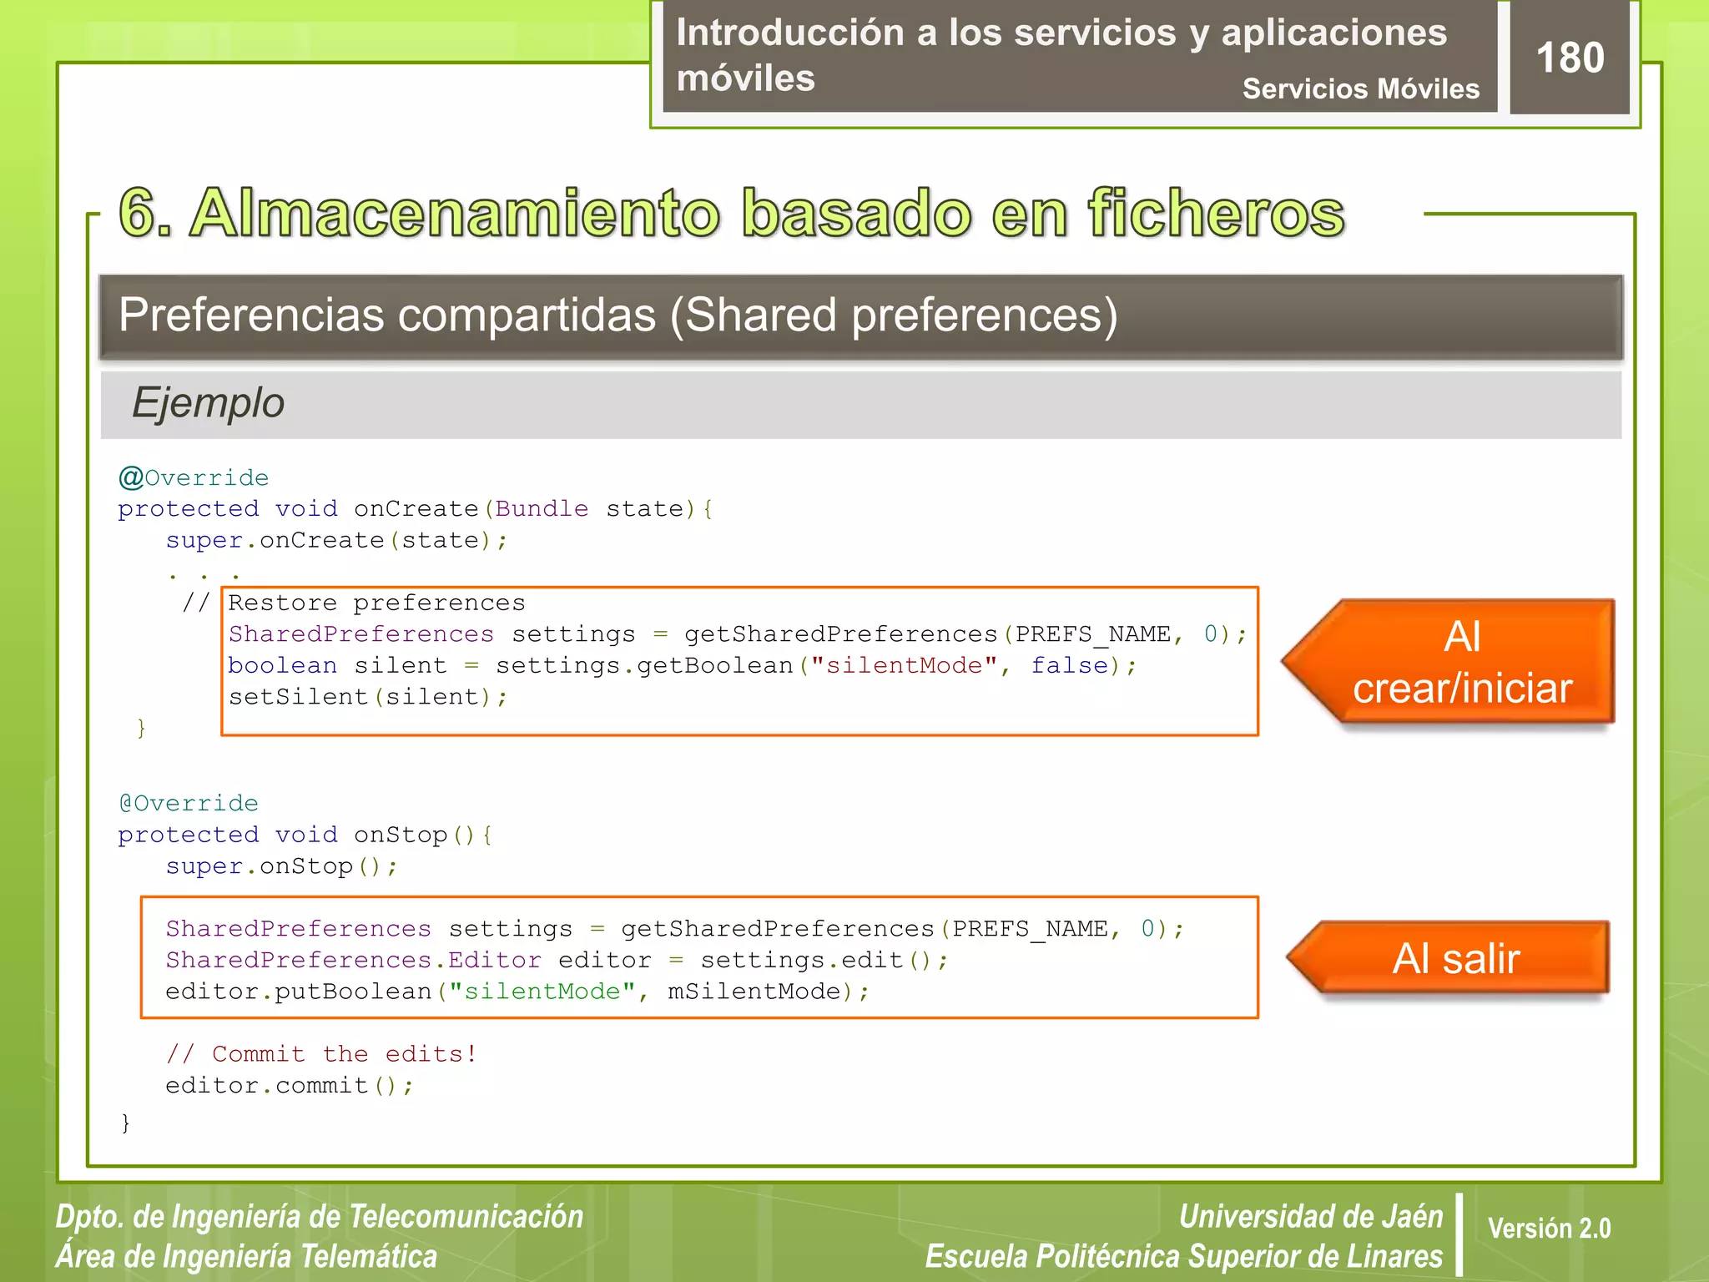Click 'protected void onStop(){' line

pyautogui.click(x=305, y=835)
